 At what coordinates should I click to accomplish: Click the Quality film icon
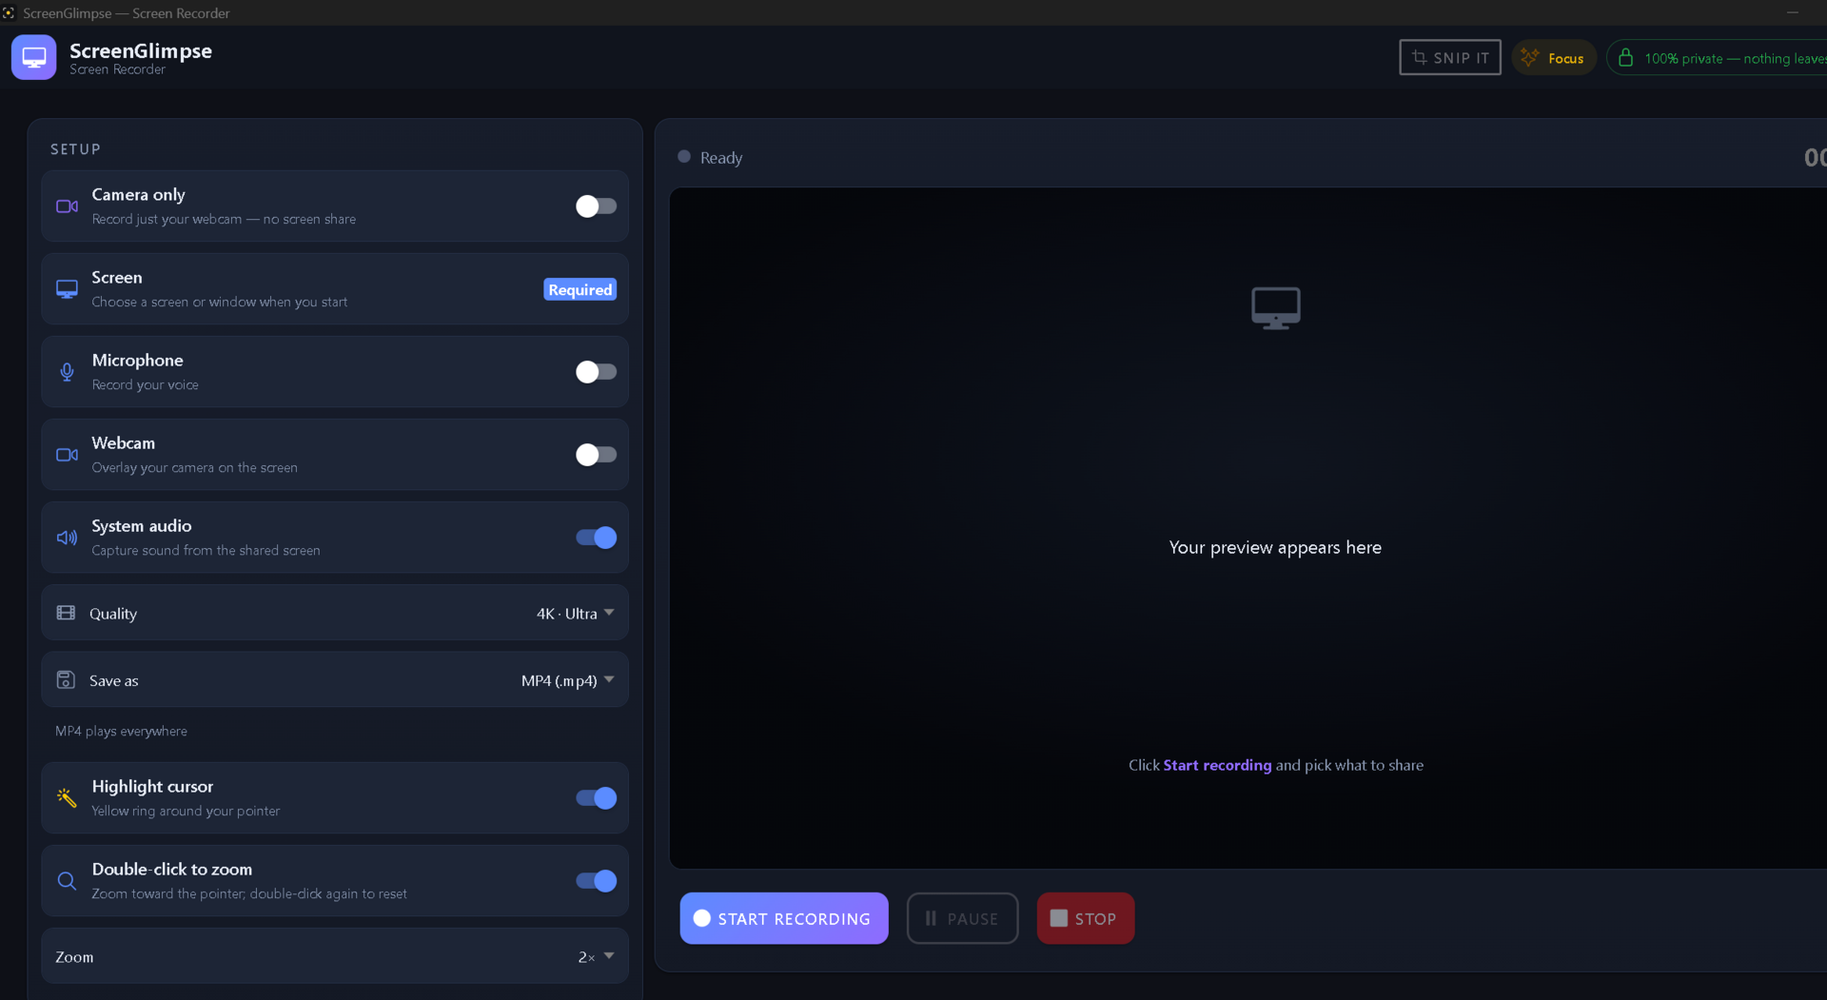66,613
